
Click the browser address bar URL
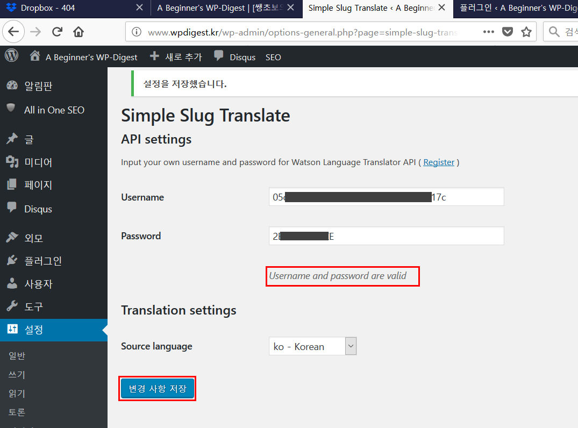[302, 32]
